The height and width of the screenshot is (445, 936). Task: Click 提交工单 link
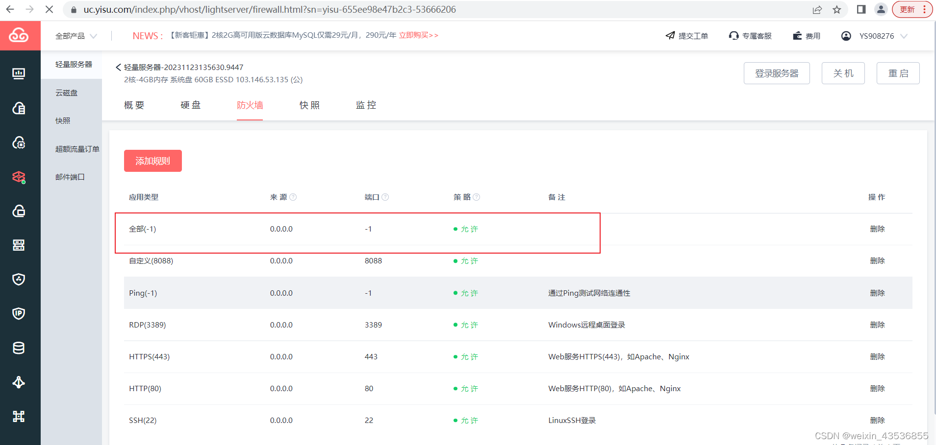pyautogui.click(x=693, y=36)
